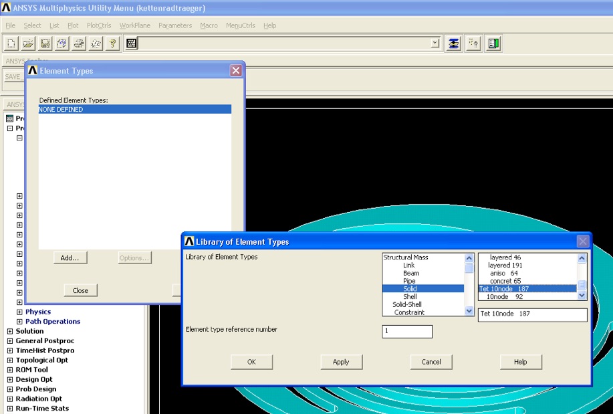Image resolution: width=613 pixels, height=414 pixels.
Task: Open the Help menu in menu bar
Action: click(x=270, y=25)
